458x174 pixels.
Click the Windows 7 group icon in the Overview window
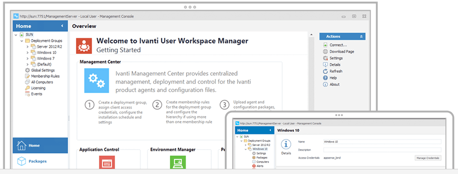click(x=33, y=58)
